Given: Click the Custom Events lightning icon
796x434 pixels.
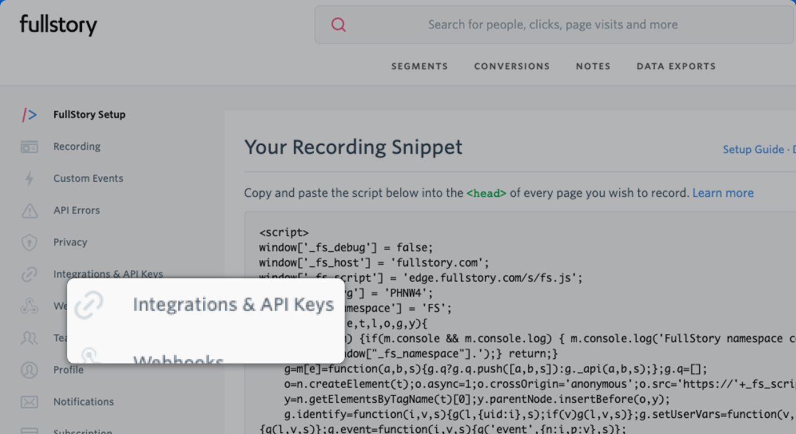Looking at the screenshot, I should pos(30,178).
